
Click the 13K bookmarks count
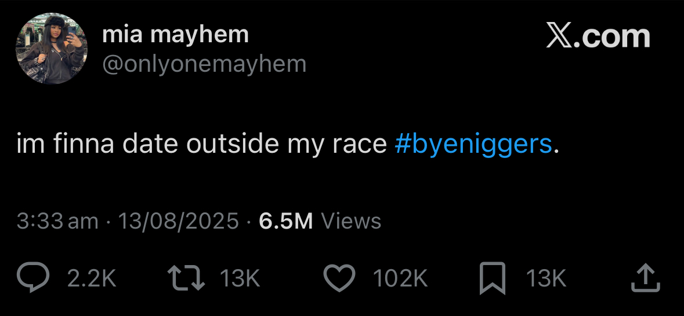(546, 278)
